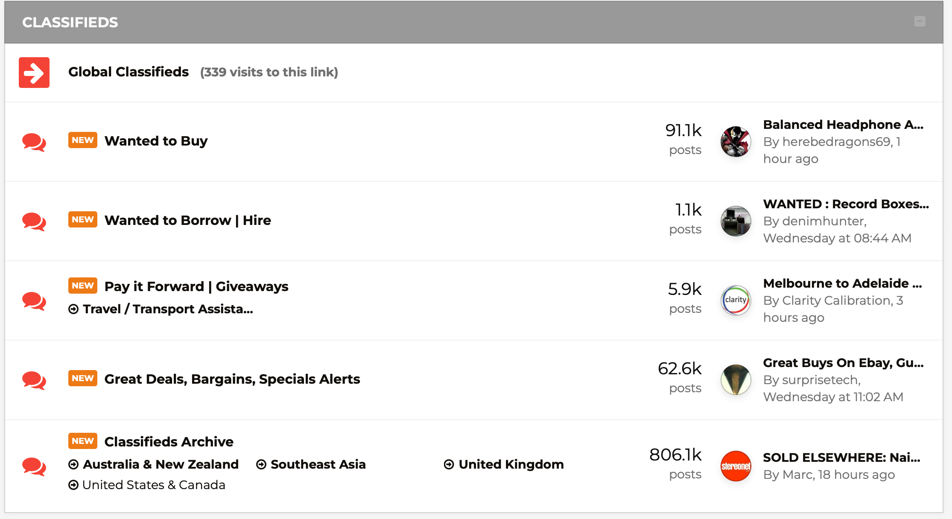Image resolution: width=952 pixels, height=519 pixels.
Task: Open Clarity Calibration's avatar
Action: pyautogui.click(x=736, y=300)
